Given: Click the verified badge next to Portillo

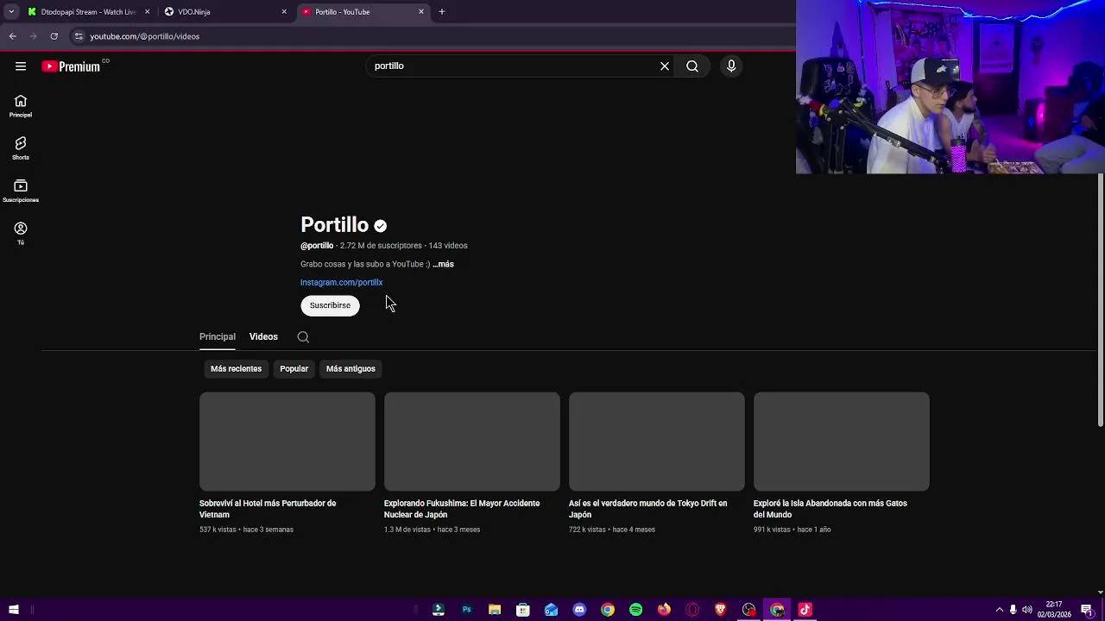Looking at the screenshot, I should click(381, 226).
